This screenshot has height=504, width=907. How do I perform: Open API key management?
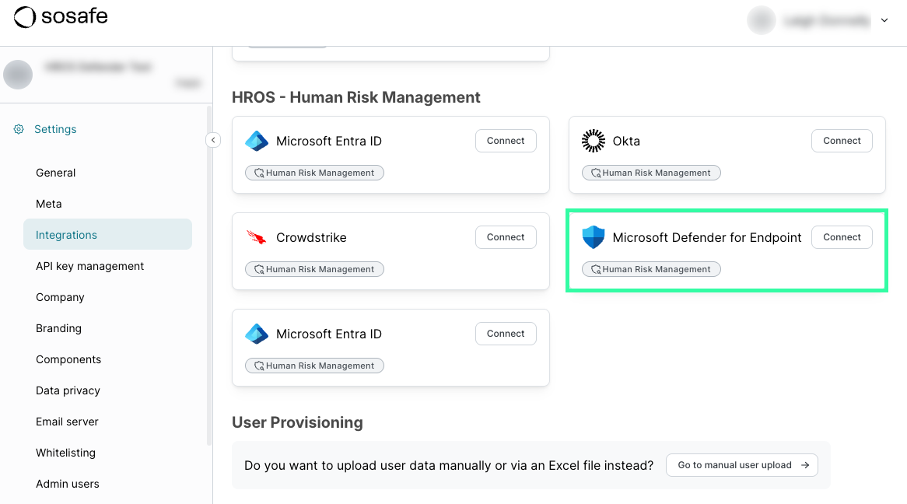89,266
